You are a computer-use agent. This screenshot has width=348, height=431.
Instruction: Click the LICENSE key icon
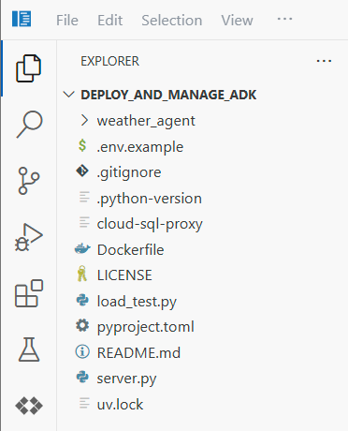[x=81, y=274]
